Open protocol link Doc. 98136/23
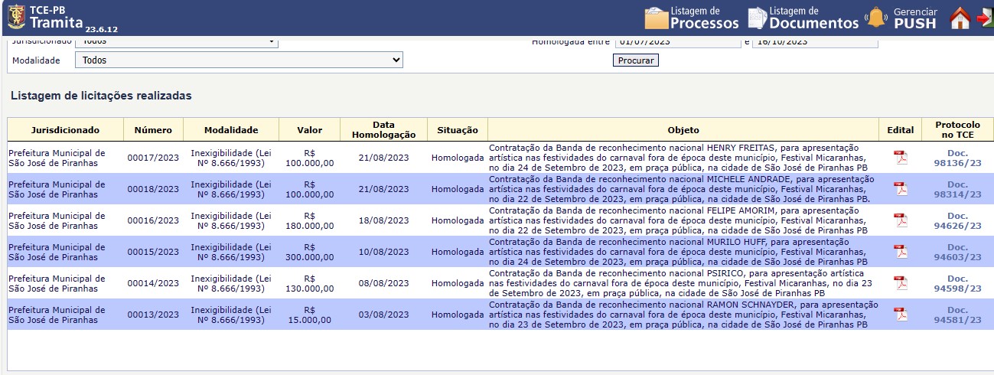This screenshot has width=994, height=375. [x=957, y=158]
